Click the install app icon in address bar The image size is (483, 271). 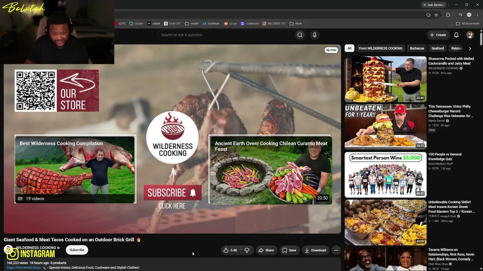(x=428, y=15)
